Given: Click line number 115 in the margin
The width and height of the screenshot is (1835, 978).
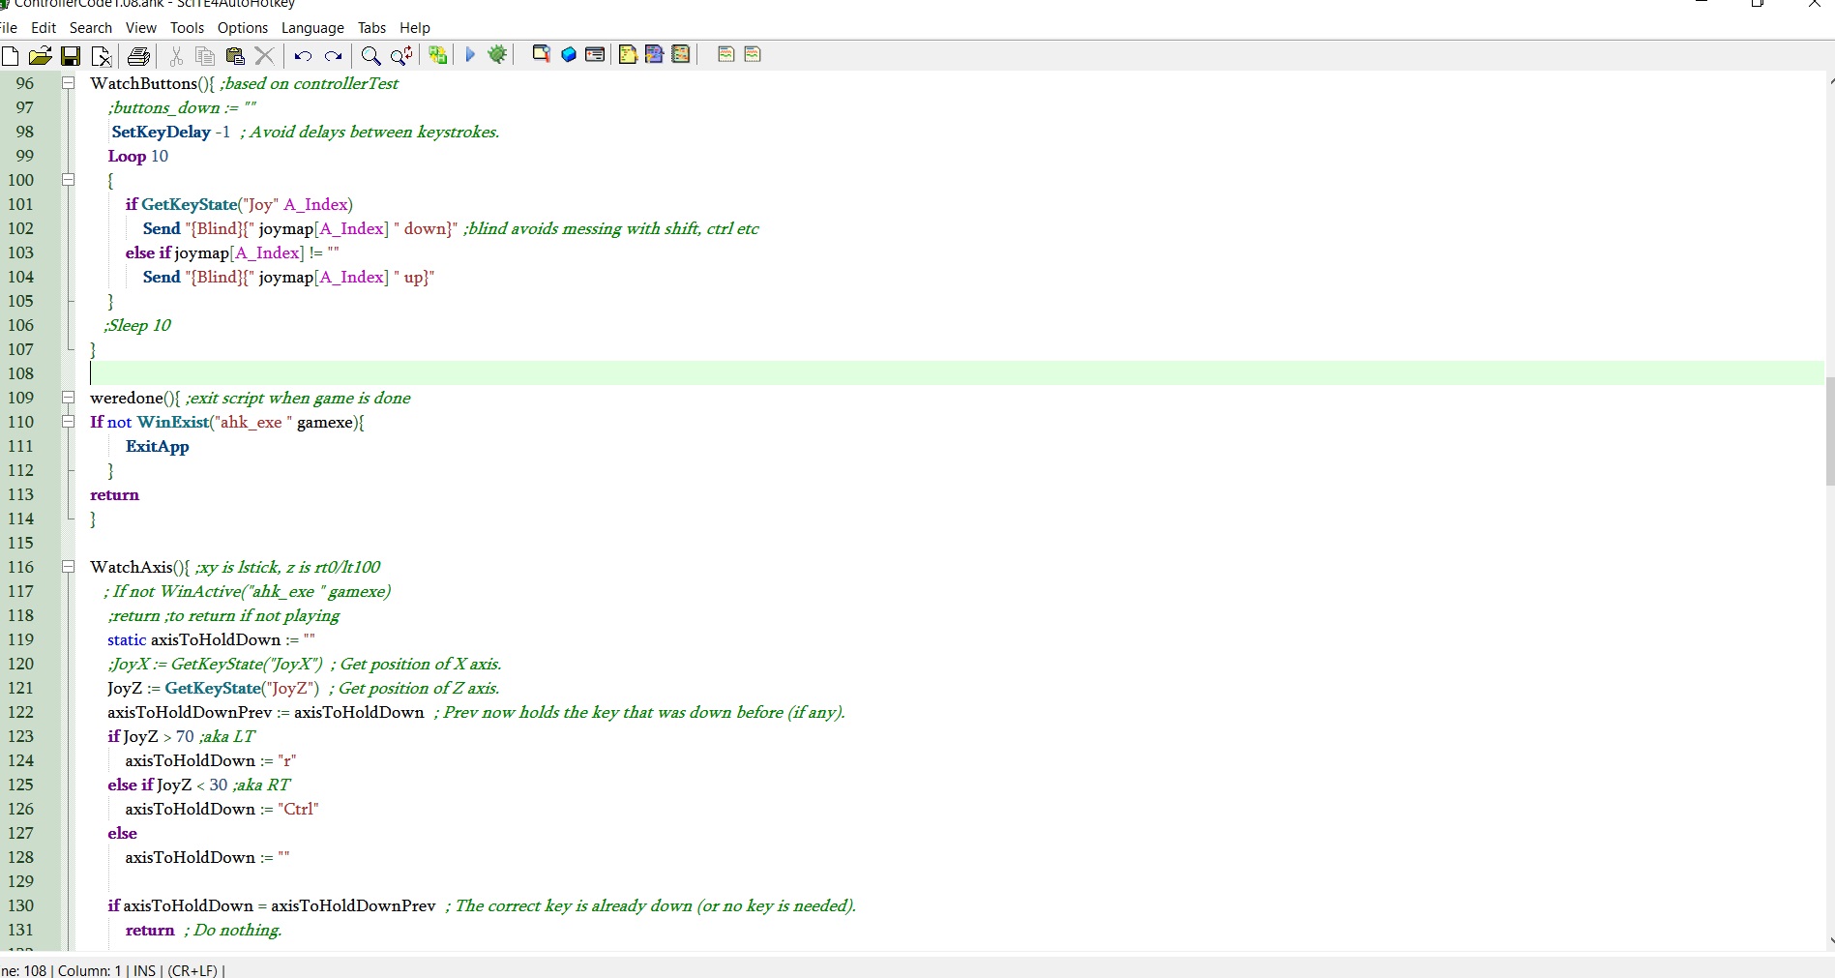Looking at the screenshot, I should tap(20, 543).
